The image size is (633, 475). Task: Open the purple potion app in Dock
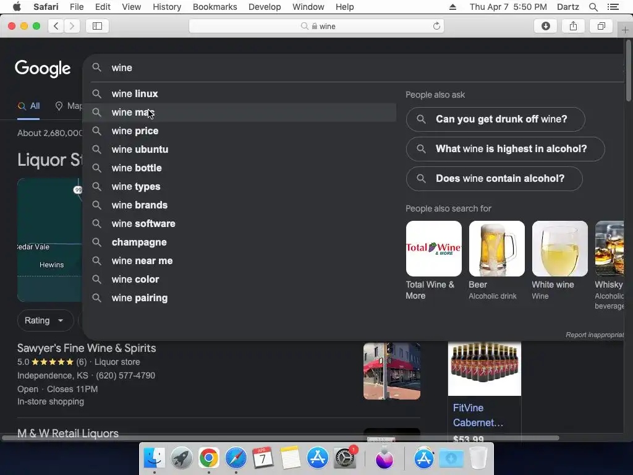click(384, 458)
